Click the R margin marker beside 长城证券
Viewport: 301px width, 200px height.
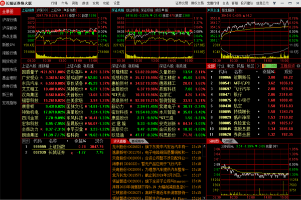coord(72,153)
